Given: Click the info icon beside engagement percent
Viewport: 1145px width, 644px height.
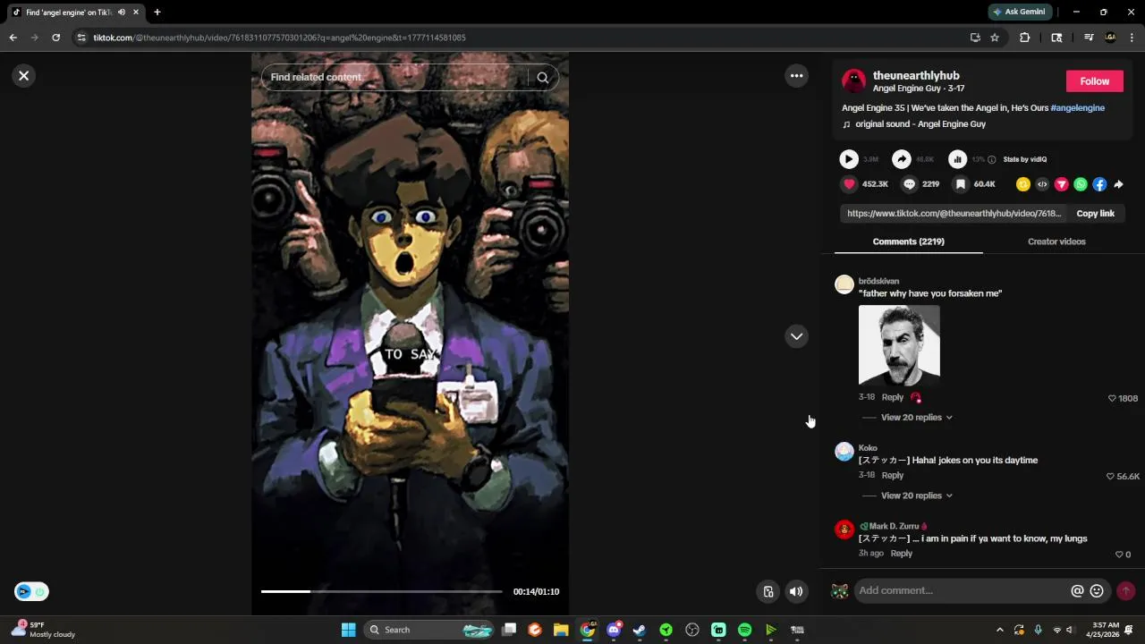Looking at the screenshot, I should [x=991, y=160].
